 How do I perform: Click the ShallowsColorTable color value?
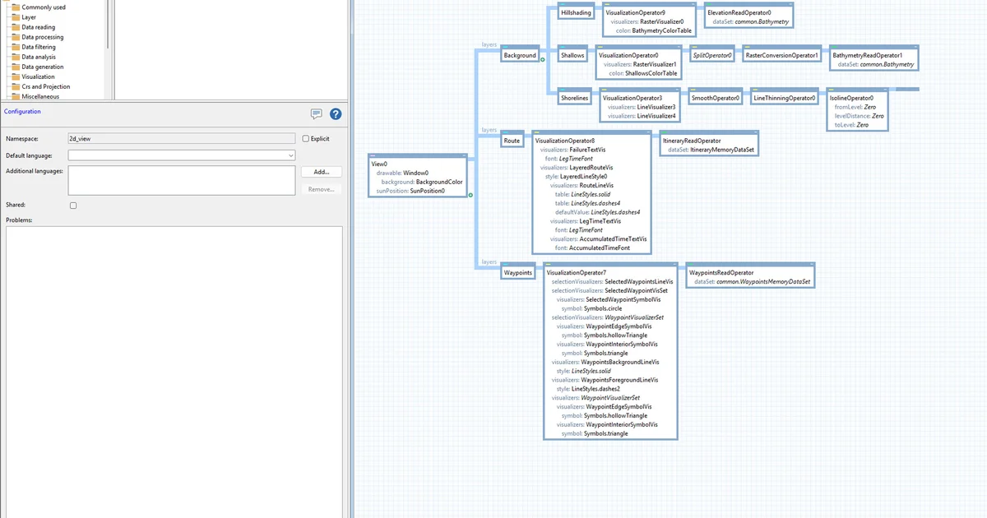coord(651,73)
